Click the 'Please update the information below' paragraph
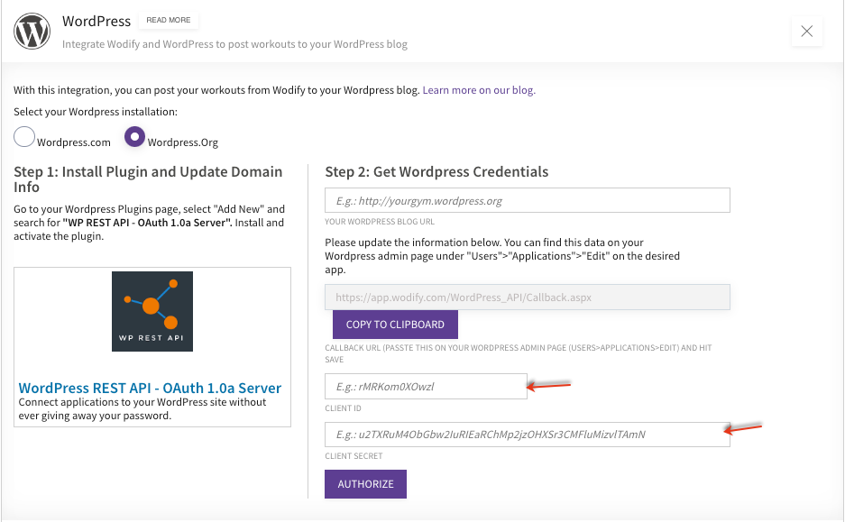 click(502, 256)
